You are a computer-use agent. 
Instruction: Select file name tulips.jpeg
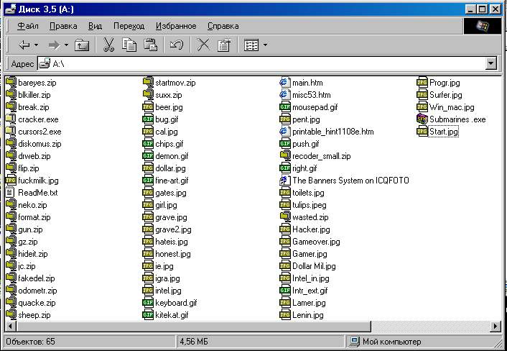309,205
